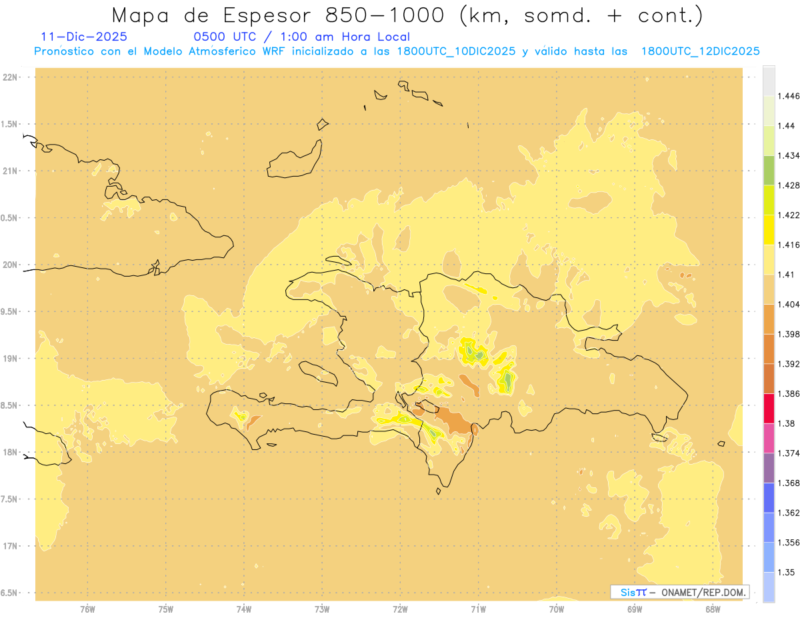Pick the bright yellow 1.416–1.422 legend band
Image resolution: width=800 pixels, height=618 pixels.
coord(769,230)
